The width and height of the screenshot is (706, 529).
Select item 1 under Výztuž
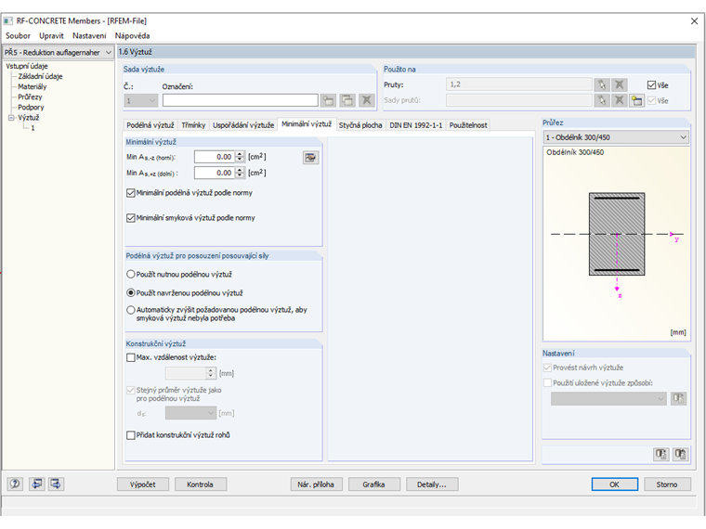(x=33, y=128)
